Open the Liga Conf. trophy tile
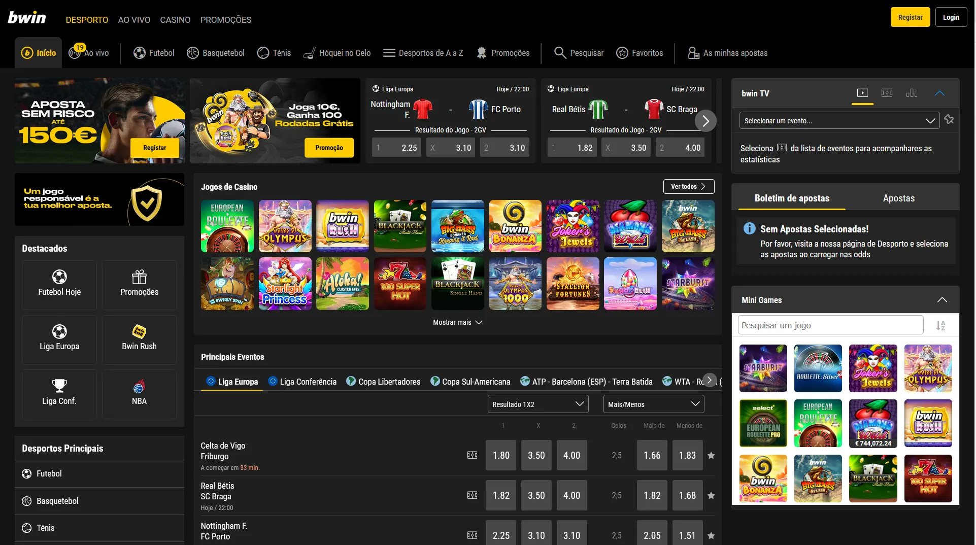 coord(59,394)
